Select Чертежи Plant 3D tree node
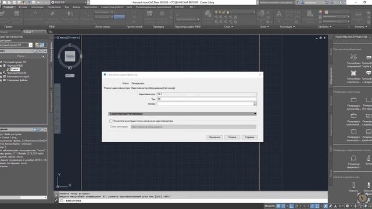The image size is (372, 209). pos(16,73)
